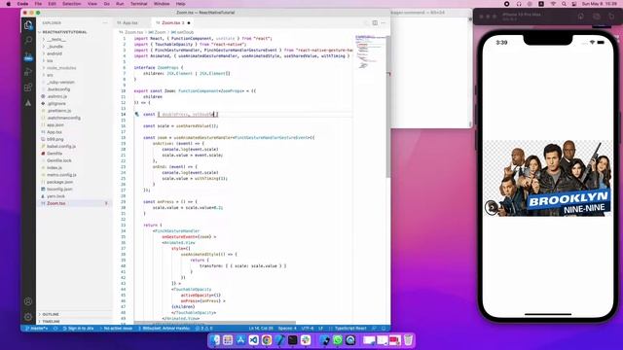This screenshot has width=623, height=350.
Task: Open the Search view in activity bar
Action: click(x=28, y=40)
